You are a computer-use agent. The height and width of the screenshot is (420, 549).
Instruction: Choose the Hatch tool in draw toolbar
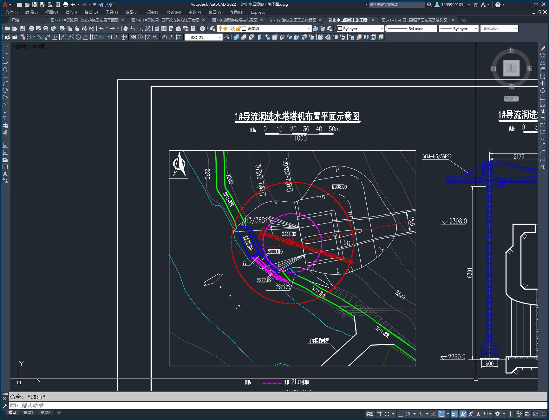5,146
